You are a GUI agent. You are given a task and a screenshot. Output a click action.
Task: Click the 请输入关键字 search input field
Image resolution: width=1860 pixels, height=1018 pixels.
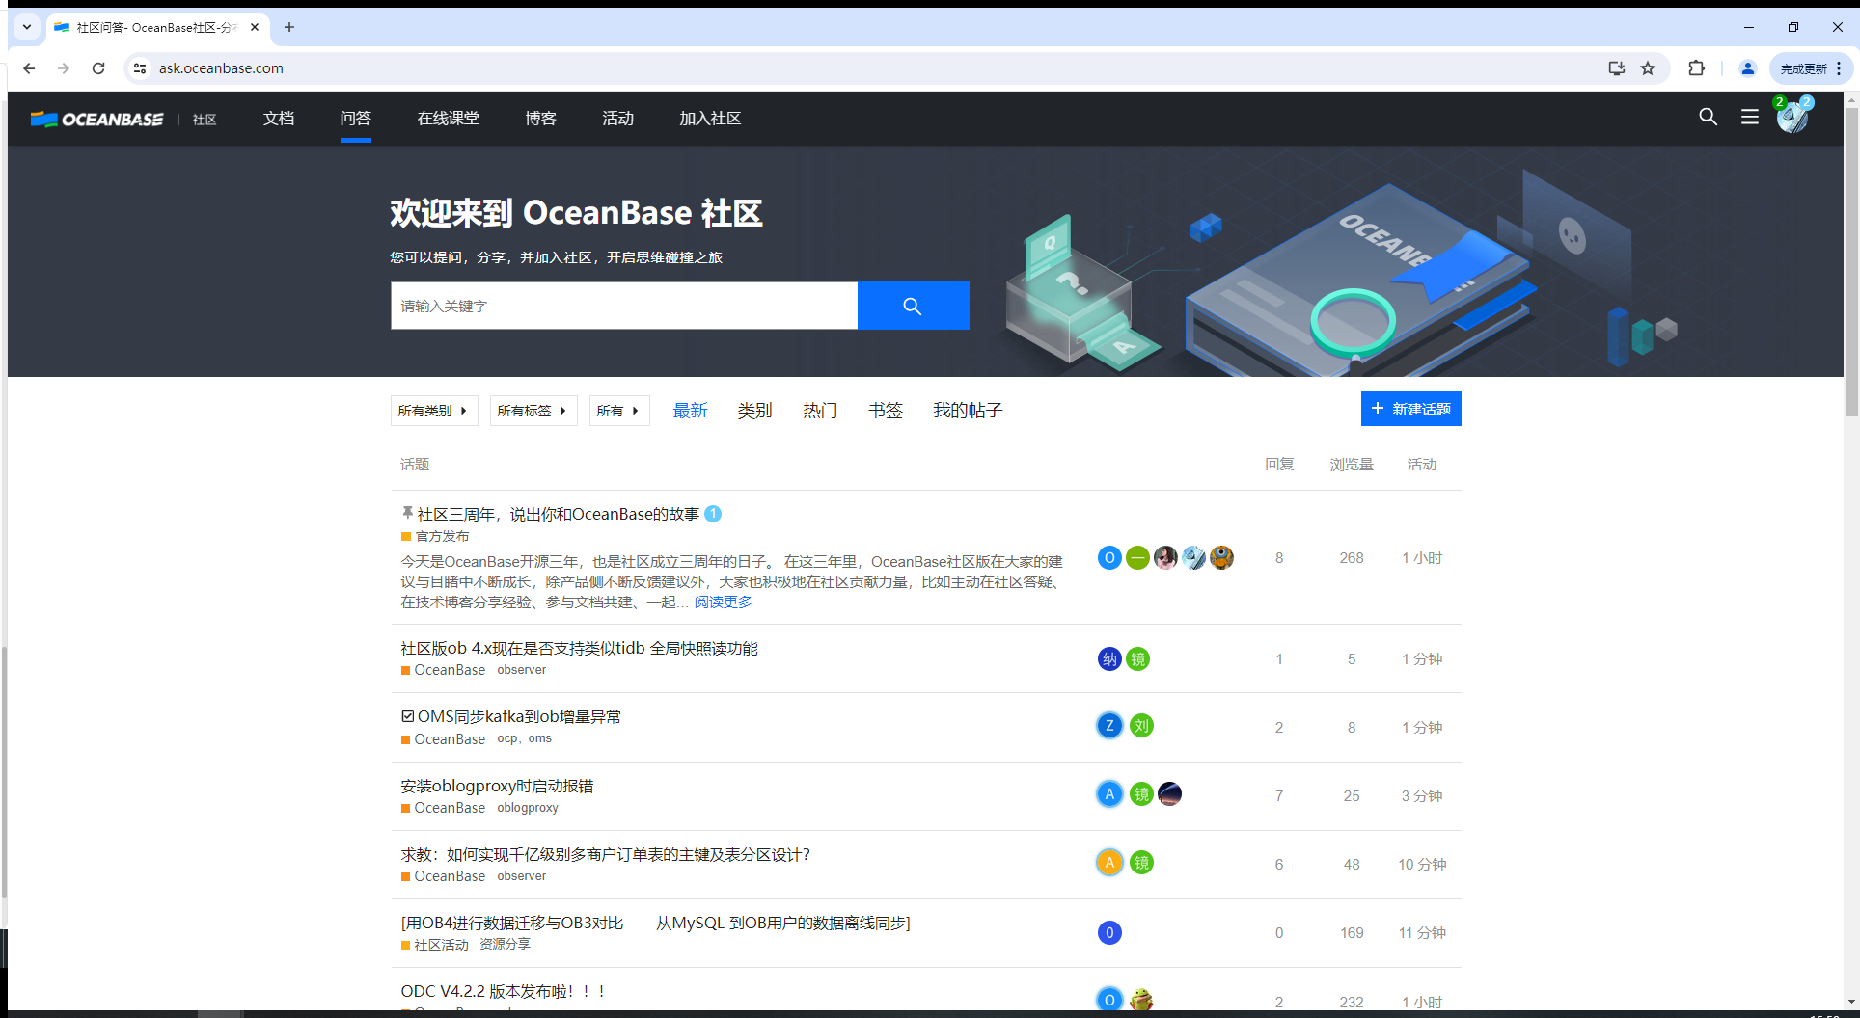point(624,306)
